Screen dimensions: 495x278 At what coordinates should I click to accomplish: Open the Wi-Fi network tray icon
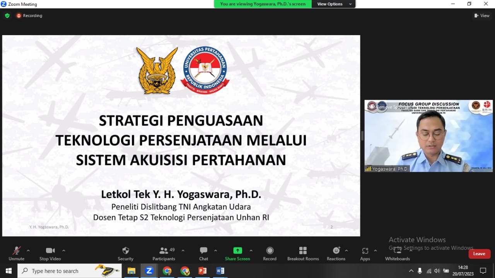pos(429,271)
